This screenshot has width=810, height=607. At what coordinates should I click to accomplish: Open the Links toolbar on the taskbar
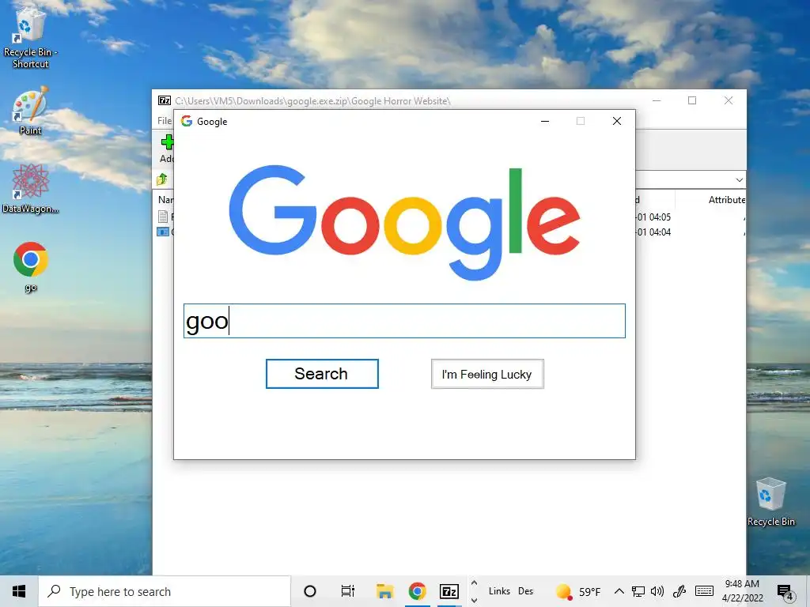[x=499, y=591]
